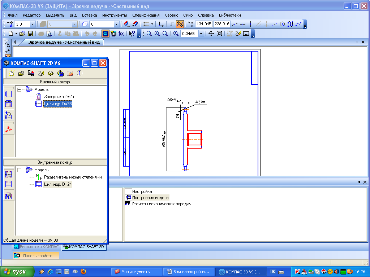
Task: Open the Редактор menu
Action: coord(32,15)
